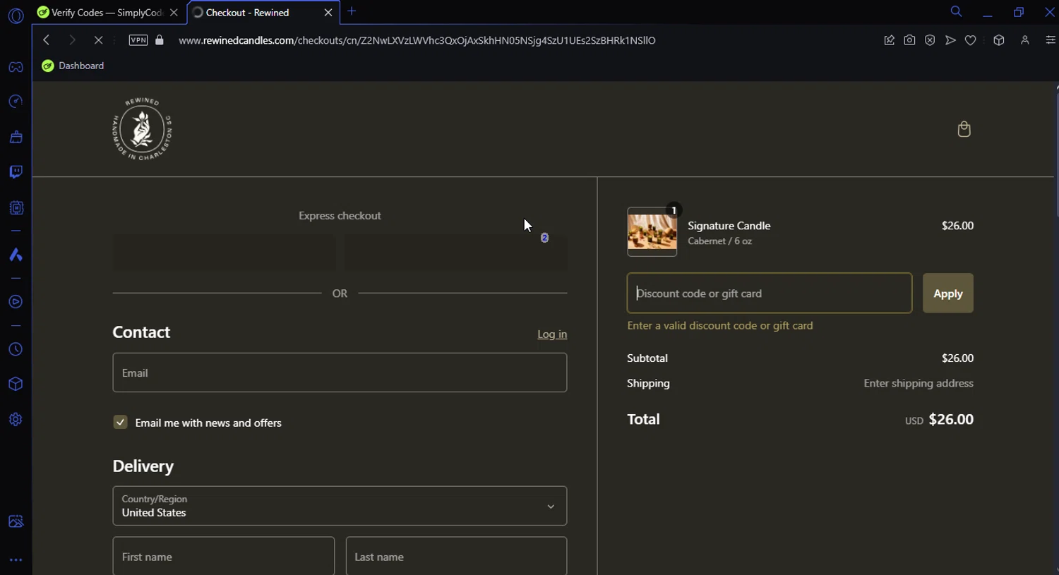Screen dimensions: 1059x575
Task: Click the pinboard edit icon in address bar
Action: [890, 40]
